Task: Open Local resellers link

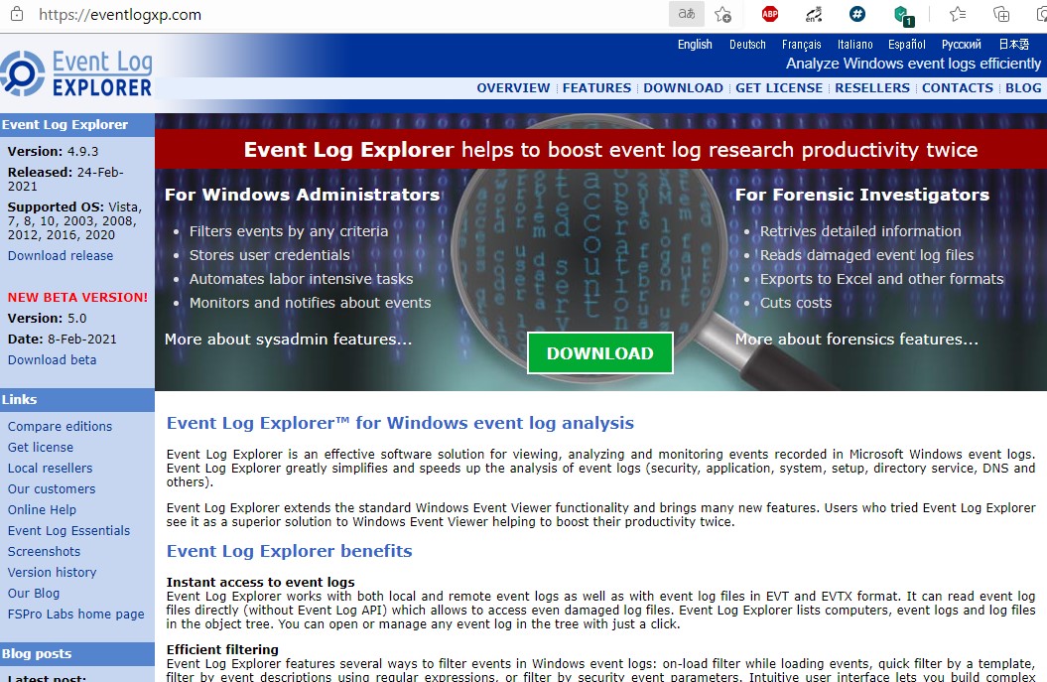Action: tap(50, 469)
